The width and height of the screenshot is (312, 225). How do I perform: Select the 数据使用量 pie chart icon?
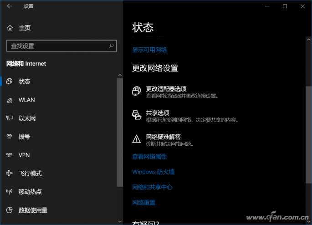click(x=10, y=210)
